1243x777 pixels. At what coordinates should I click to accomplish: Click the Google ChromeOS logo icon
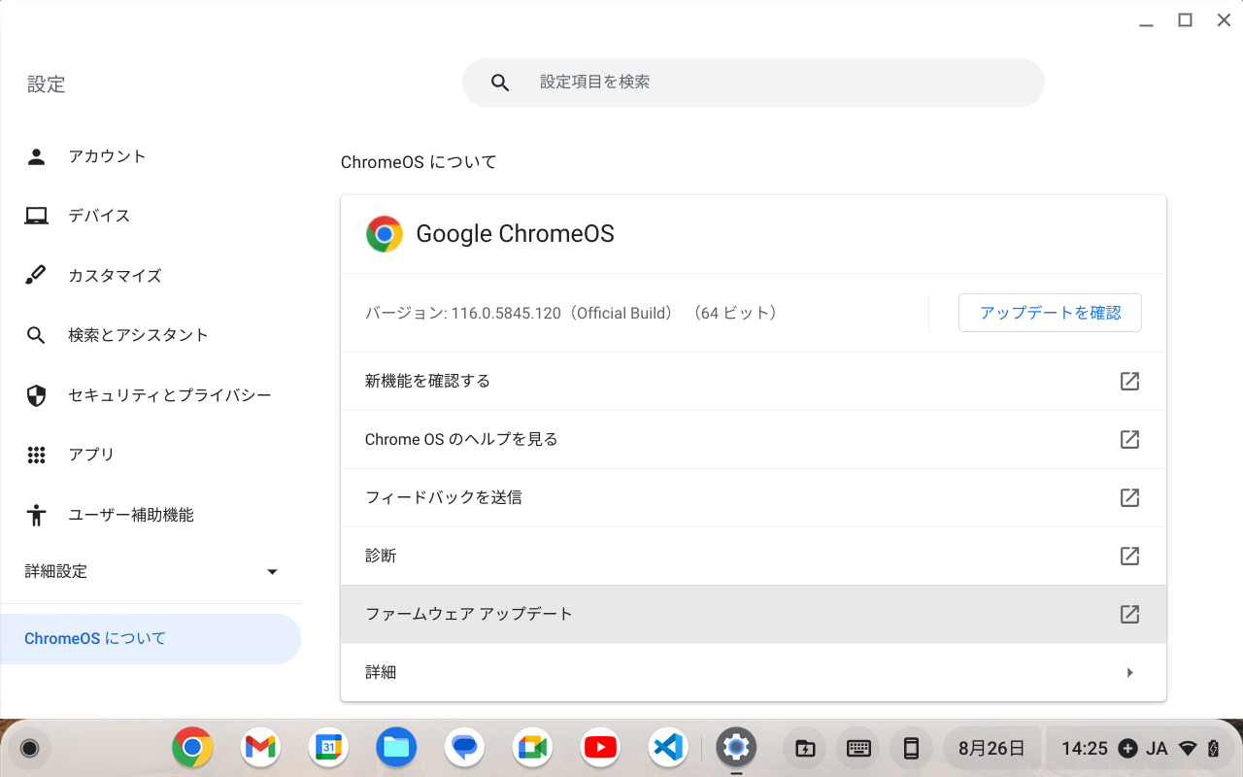tap(385, 234)
